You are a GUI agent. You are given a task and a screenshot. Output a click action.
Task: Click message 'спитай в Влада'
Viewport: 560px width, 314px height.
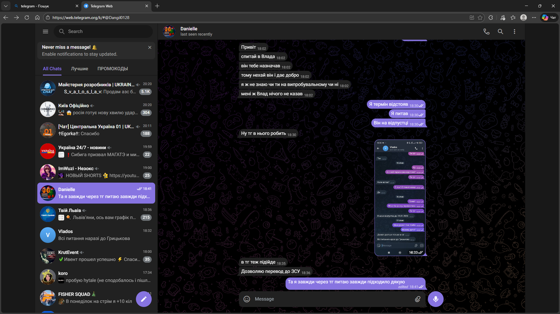point(263,57)
